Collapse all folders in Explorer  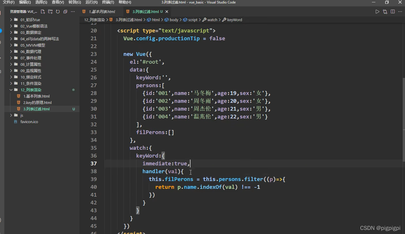click(65, 12)
